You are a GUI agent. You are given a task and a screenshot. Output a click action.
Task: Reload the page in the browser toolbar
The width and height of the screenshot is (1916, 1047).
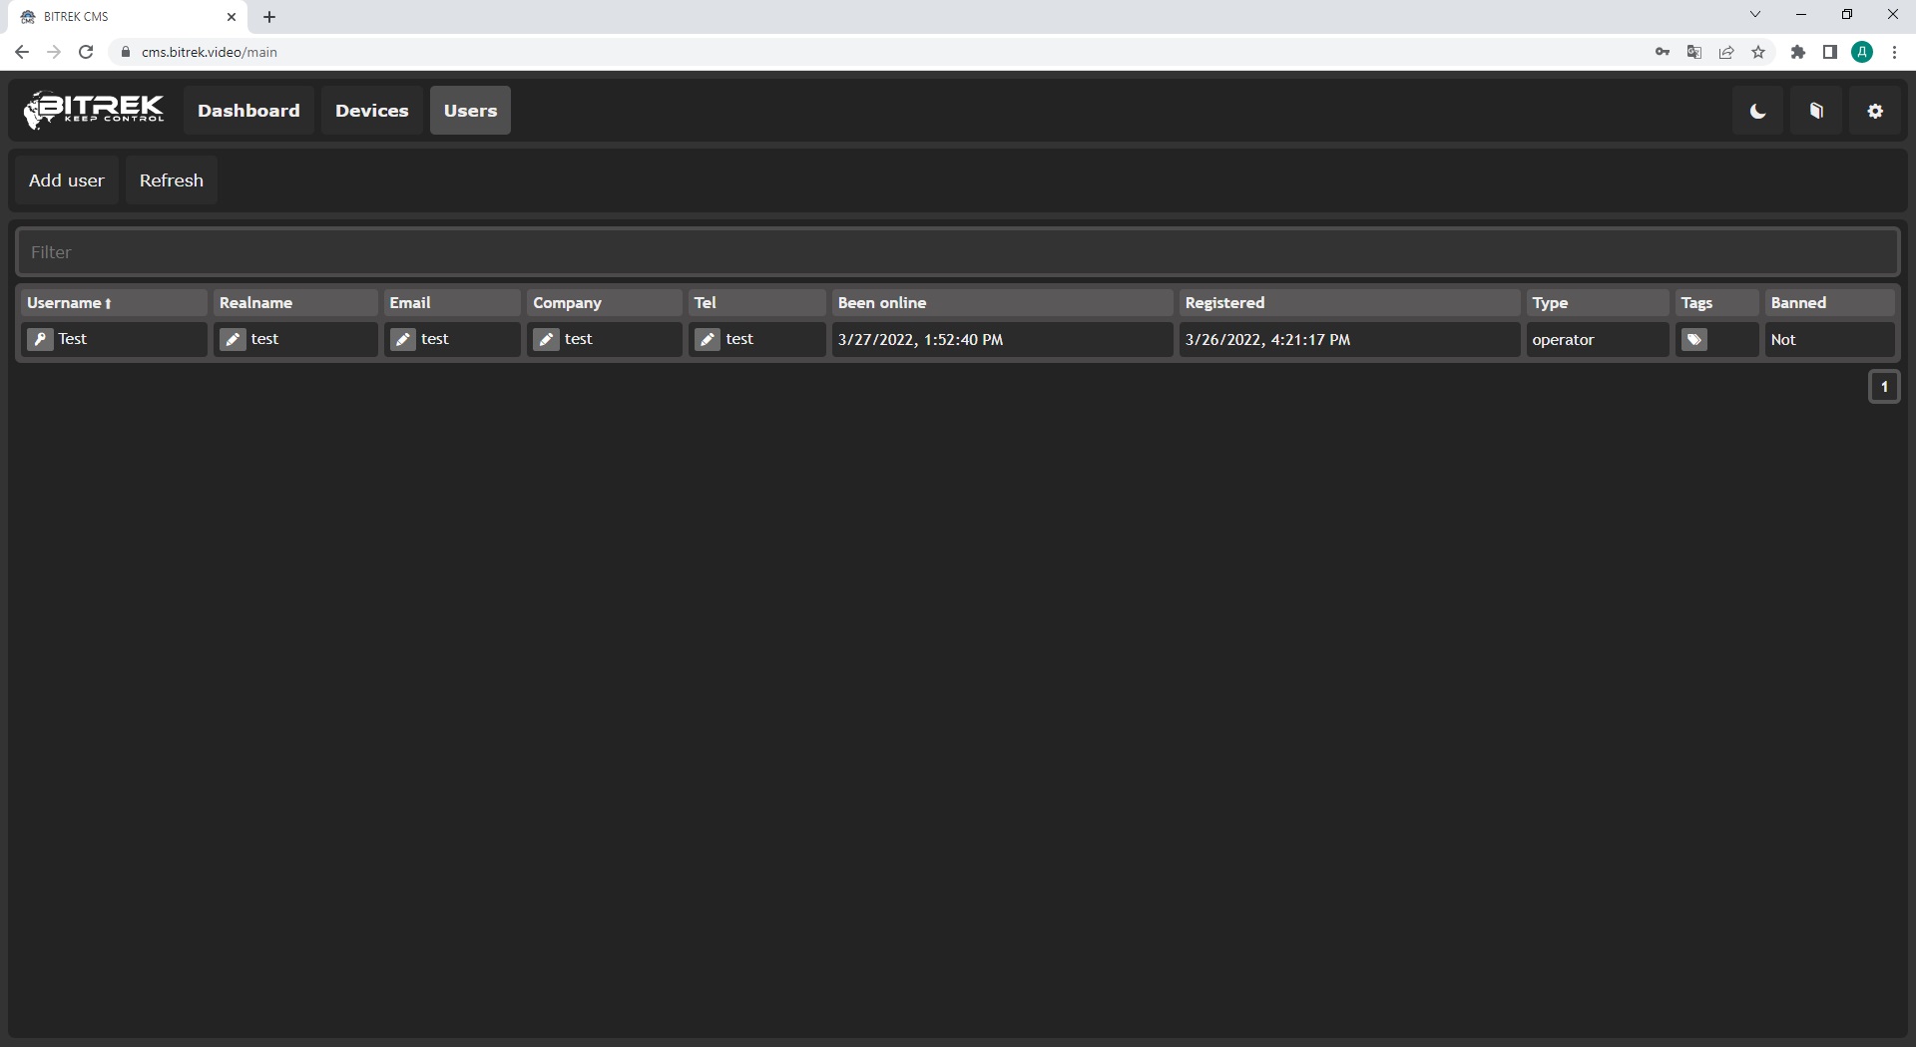point(86,52)
